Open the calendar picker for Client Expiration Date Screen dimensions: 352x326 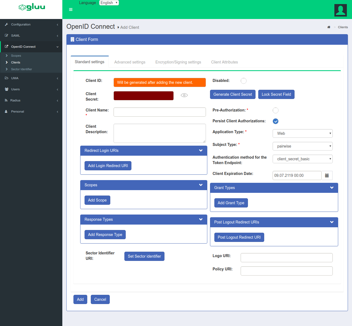pyautogui.click(x=327, y=175)
